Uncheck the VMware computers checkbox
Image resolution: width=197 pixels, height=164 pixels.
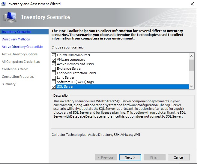pyautogui.click(x=54, y=60)
